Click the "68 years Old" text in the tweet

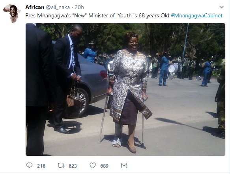coord(154,15)
